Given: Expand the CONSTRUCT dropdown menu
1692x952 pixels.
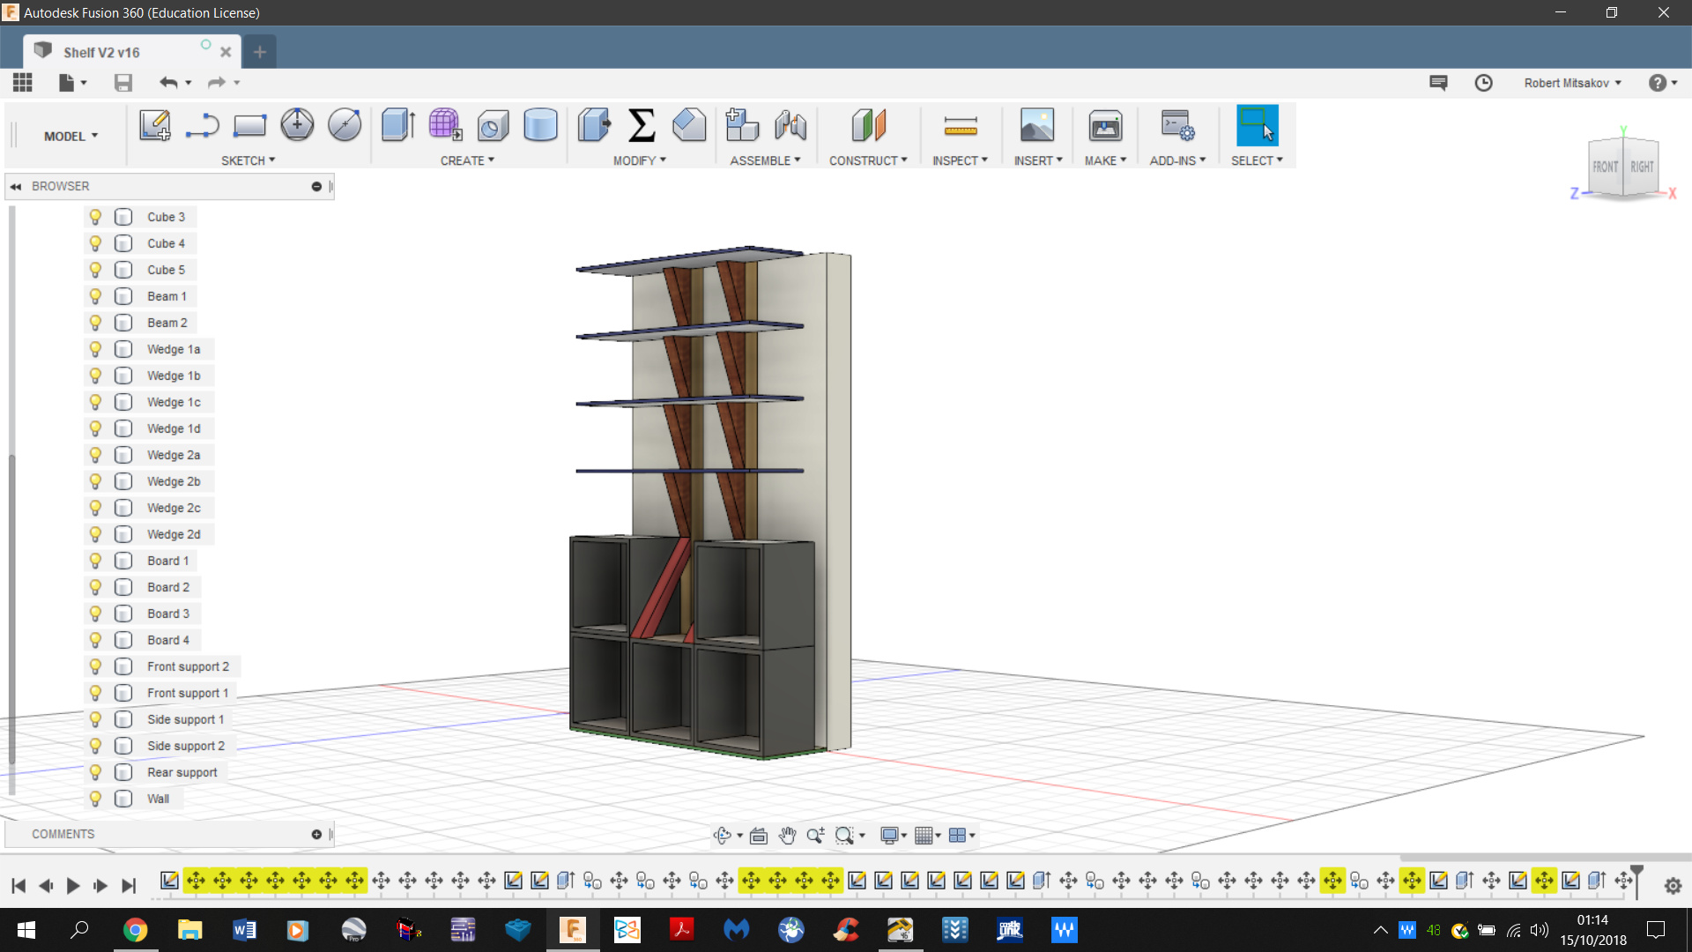Looking at the screenshot, I should coord(868,160).
